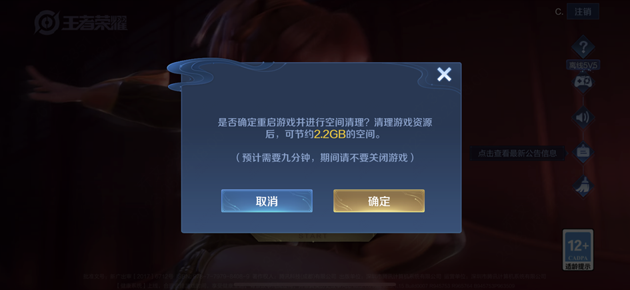630x290 pixels.
Task: Tap the offline 5V5 gamepad icon
Action: [x=583, y=83]
